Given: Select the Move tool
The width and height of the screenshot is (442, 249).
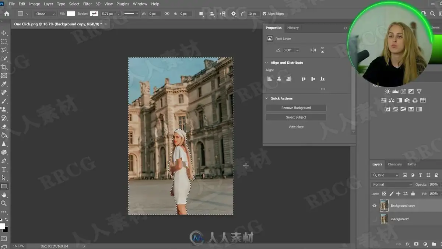Looking at the screenshot, I should click(4, 33).
